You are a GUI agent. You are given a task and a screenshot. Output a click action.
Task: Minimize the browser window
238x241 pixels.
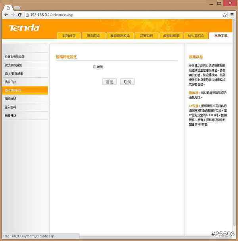coord(211,4)
